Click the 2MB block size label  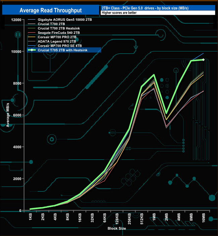pos(166,217)
